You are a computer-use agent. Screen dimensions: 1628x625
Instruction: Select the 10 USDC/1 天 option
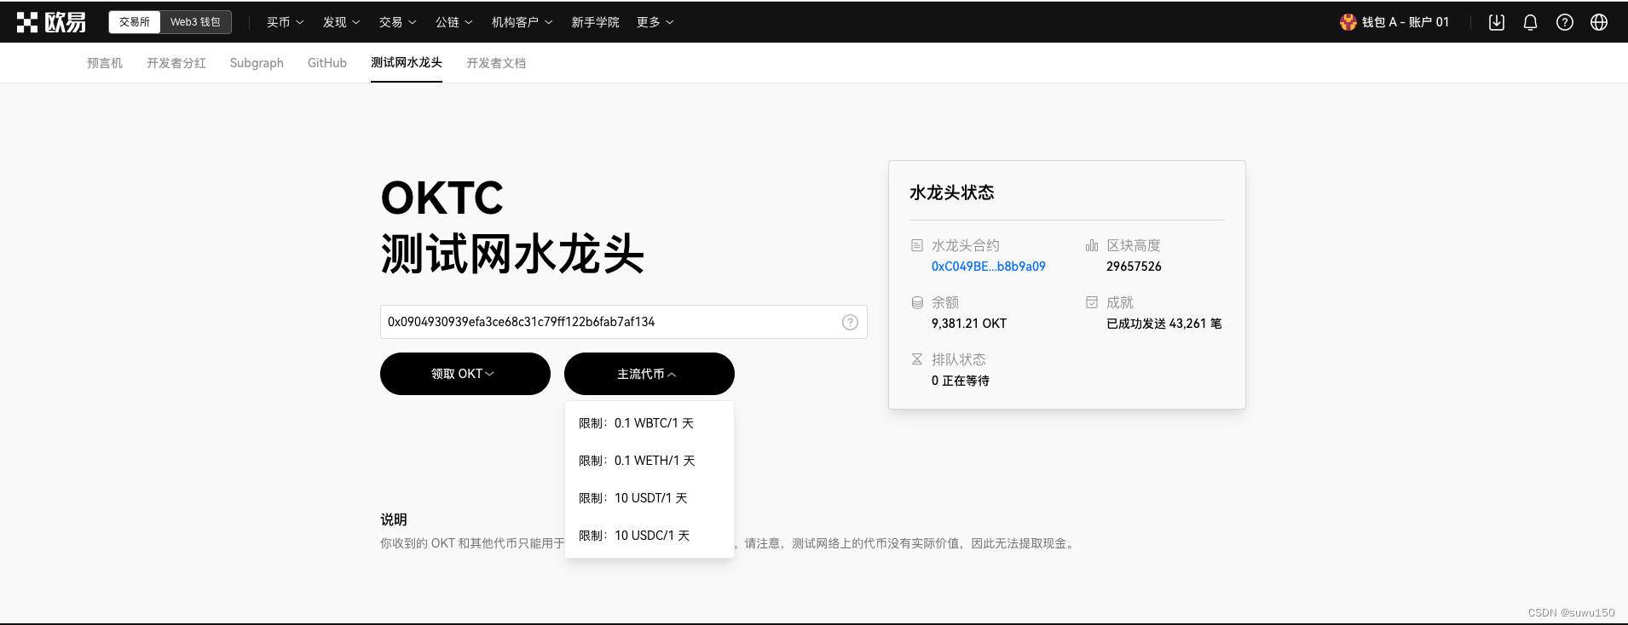click(x=649, y=536)
